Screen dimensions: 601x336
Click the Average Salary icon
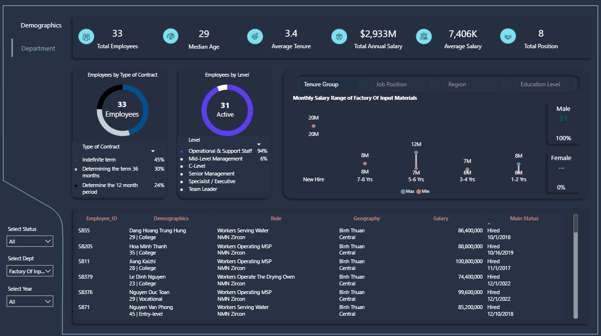(x=424, y=37)
